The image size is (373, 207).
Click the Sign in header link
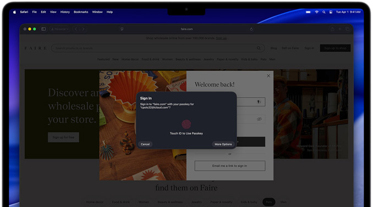coord(309,48)
